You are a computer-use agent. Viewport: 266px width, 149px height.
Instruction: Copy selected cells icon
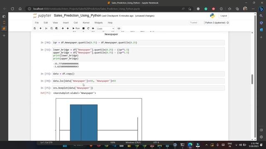coord(52,29)
